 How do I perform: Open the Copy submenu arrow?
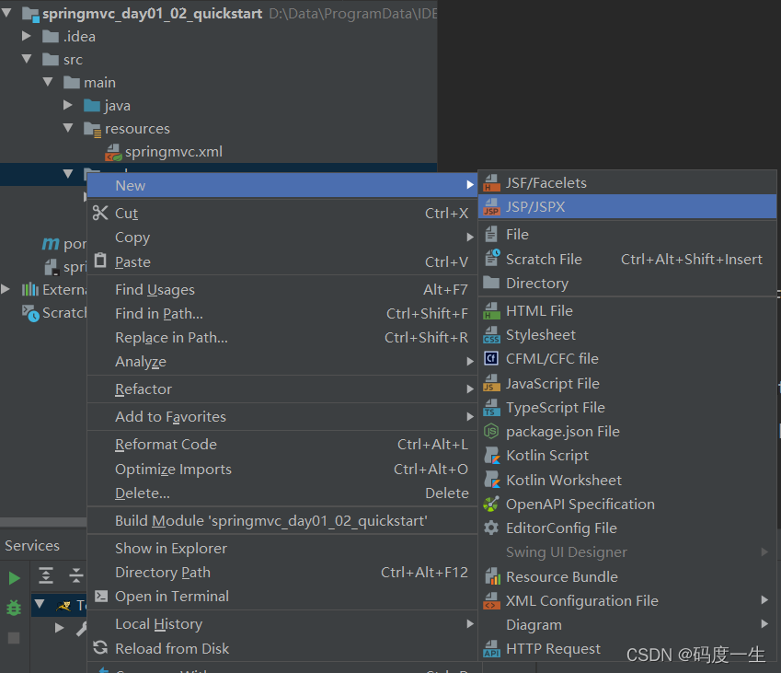coord(470,238)
